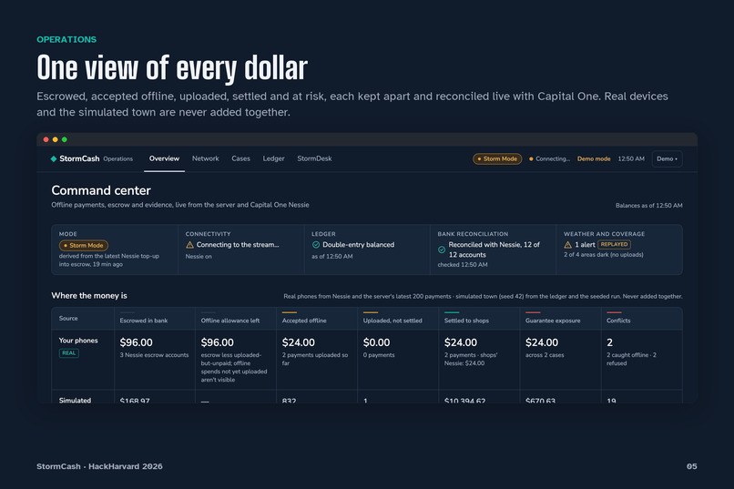Open the Overview tab
Image resolution: width=734 pixels, height=489 pixels.
164,158
